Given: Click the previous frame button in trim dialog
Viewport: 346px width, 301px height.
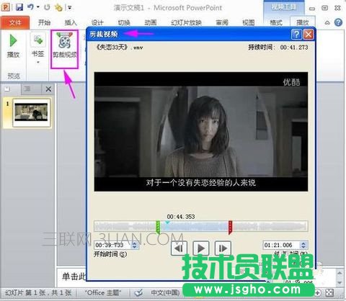Looking at the screenshot, I should [x=179, y=248].
